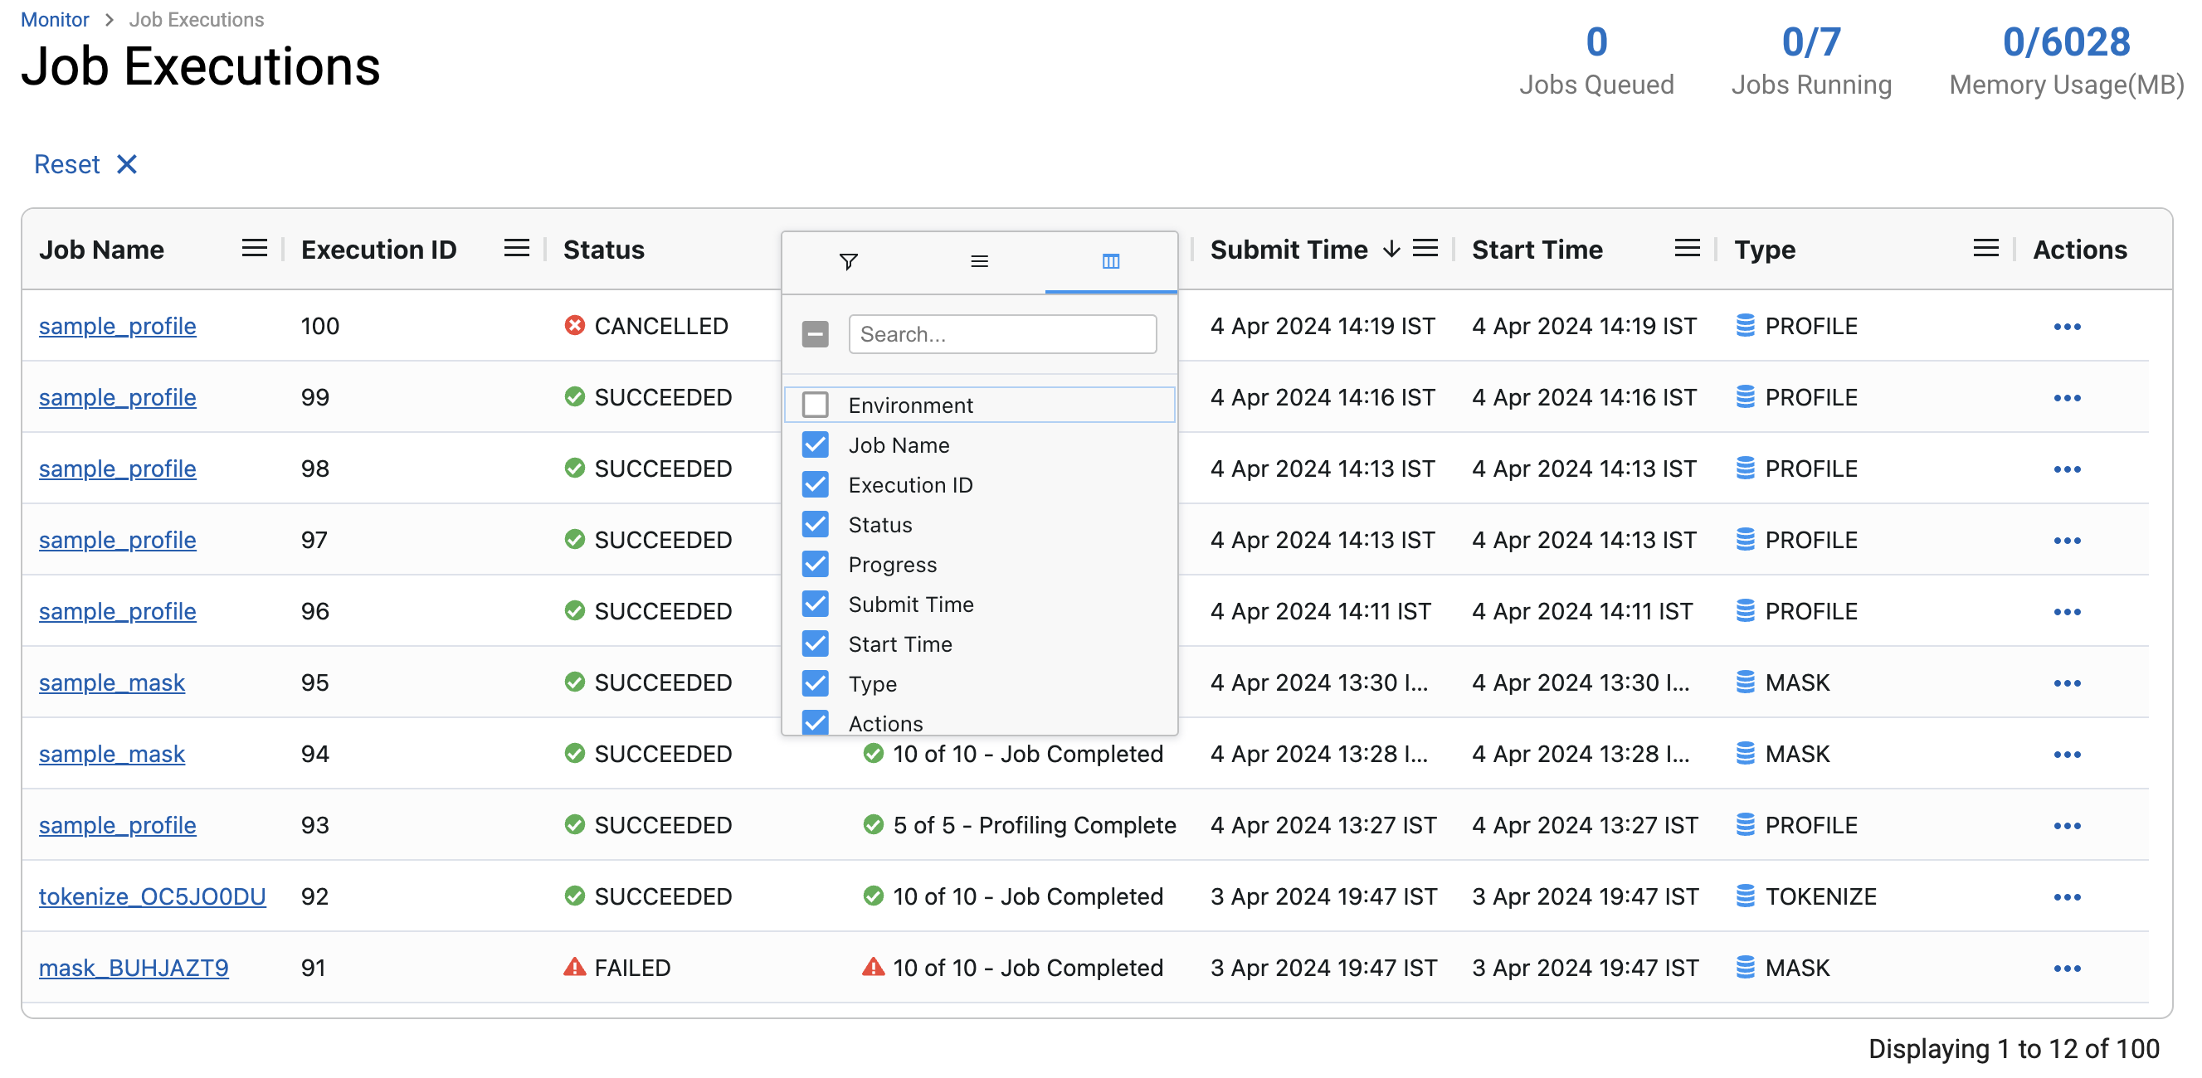The width and height of the screenshot is (2202, 1078).
Task: Open actions menu for execution 95
Action: tap(2067, 683)
